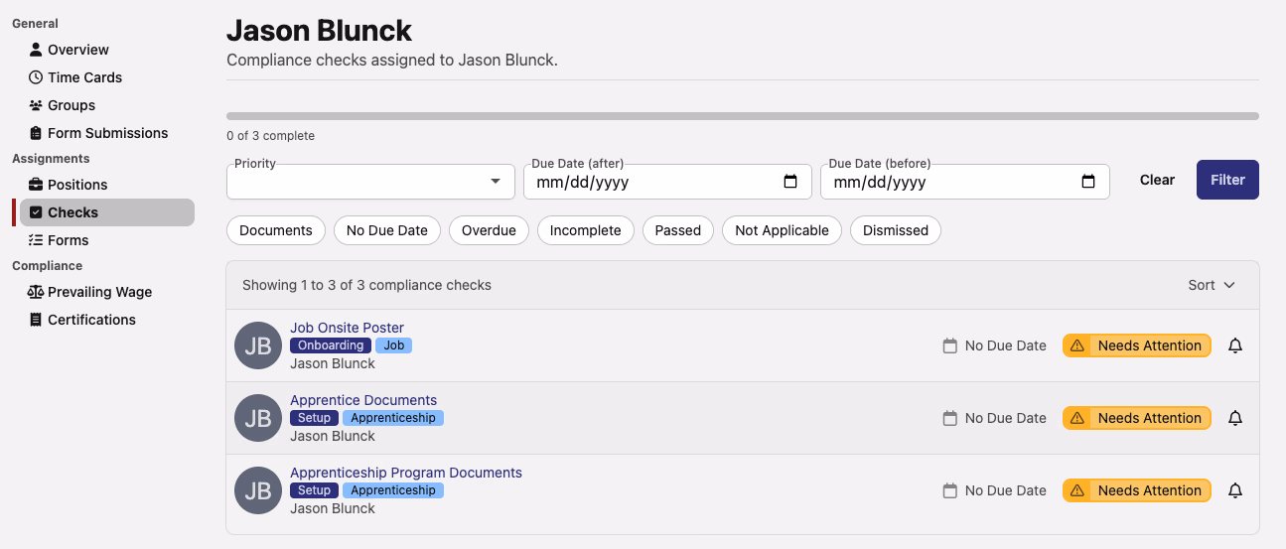Open Form Submissions in sidebar

(105, 133)
